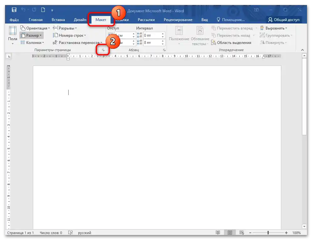This screenshot has height=240, width=312.
Task: Decrease the right indent spinner
Action: [x=133, y=44]
